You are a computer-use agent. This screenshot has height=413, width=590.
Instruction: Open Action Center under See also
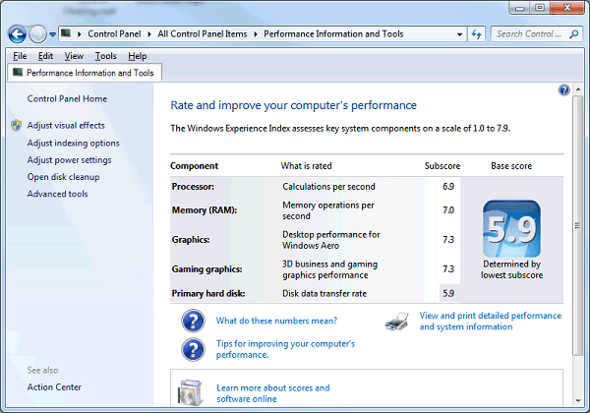click(54, 387)
